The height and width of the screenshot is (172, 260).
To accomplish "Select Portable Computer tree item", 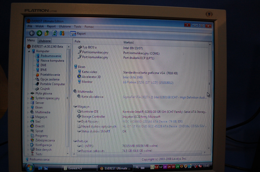I will [x=53, y=84].
